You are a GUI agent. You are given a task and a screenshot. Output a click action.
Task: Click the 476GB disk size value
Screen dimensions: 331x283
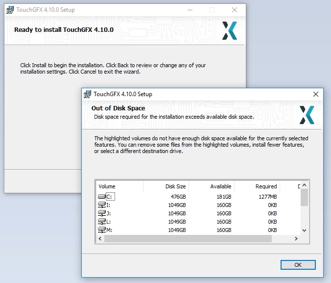pos(178,197)
